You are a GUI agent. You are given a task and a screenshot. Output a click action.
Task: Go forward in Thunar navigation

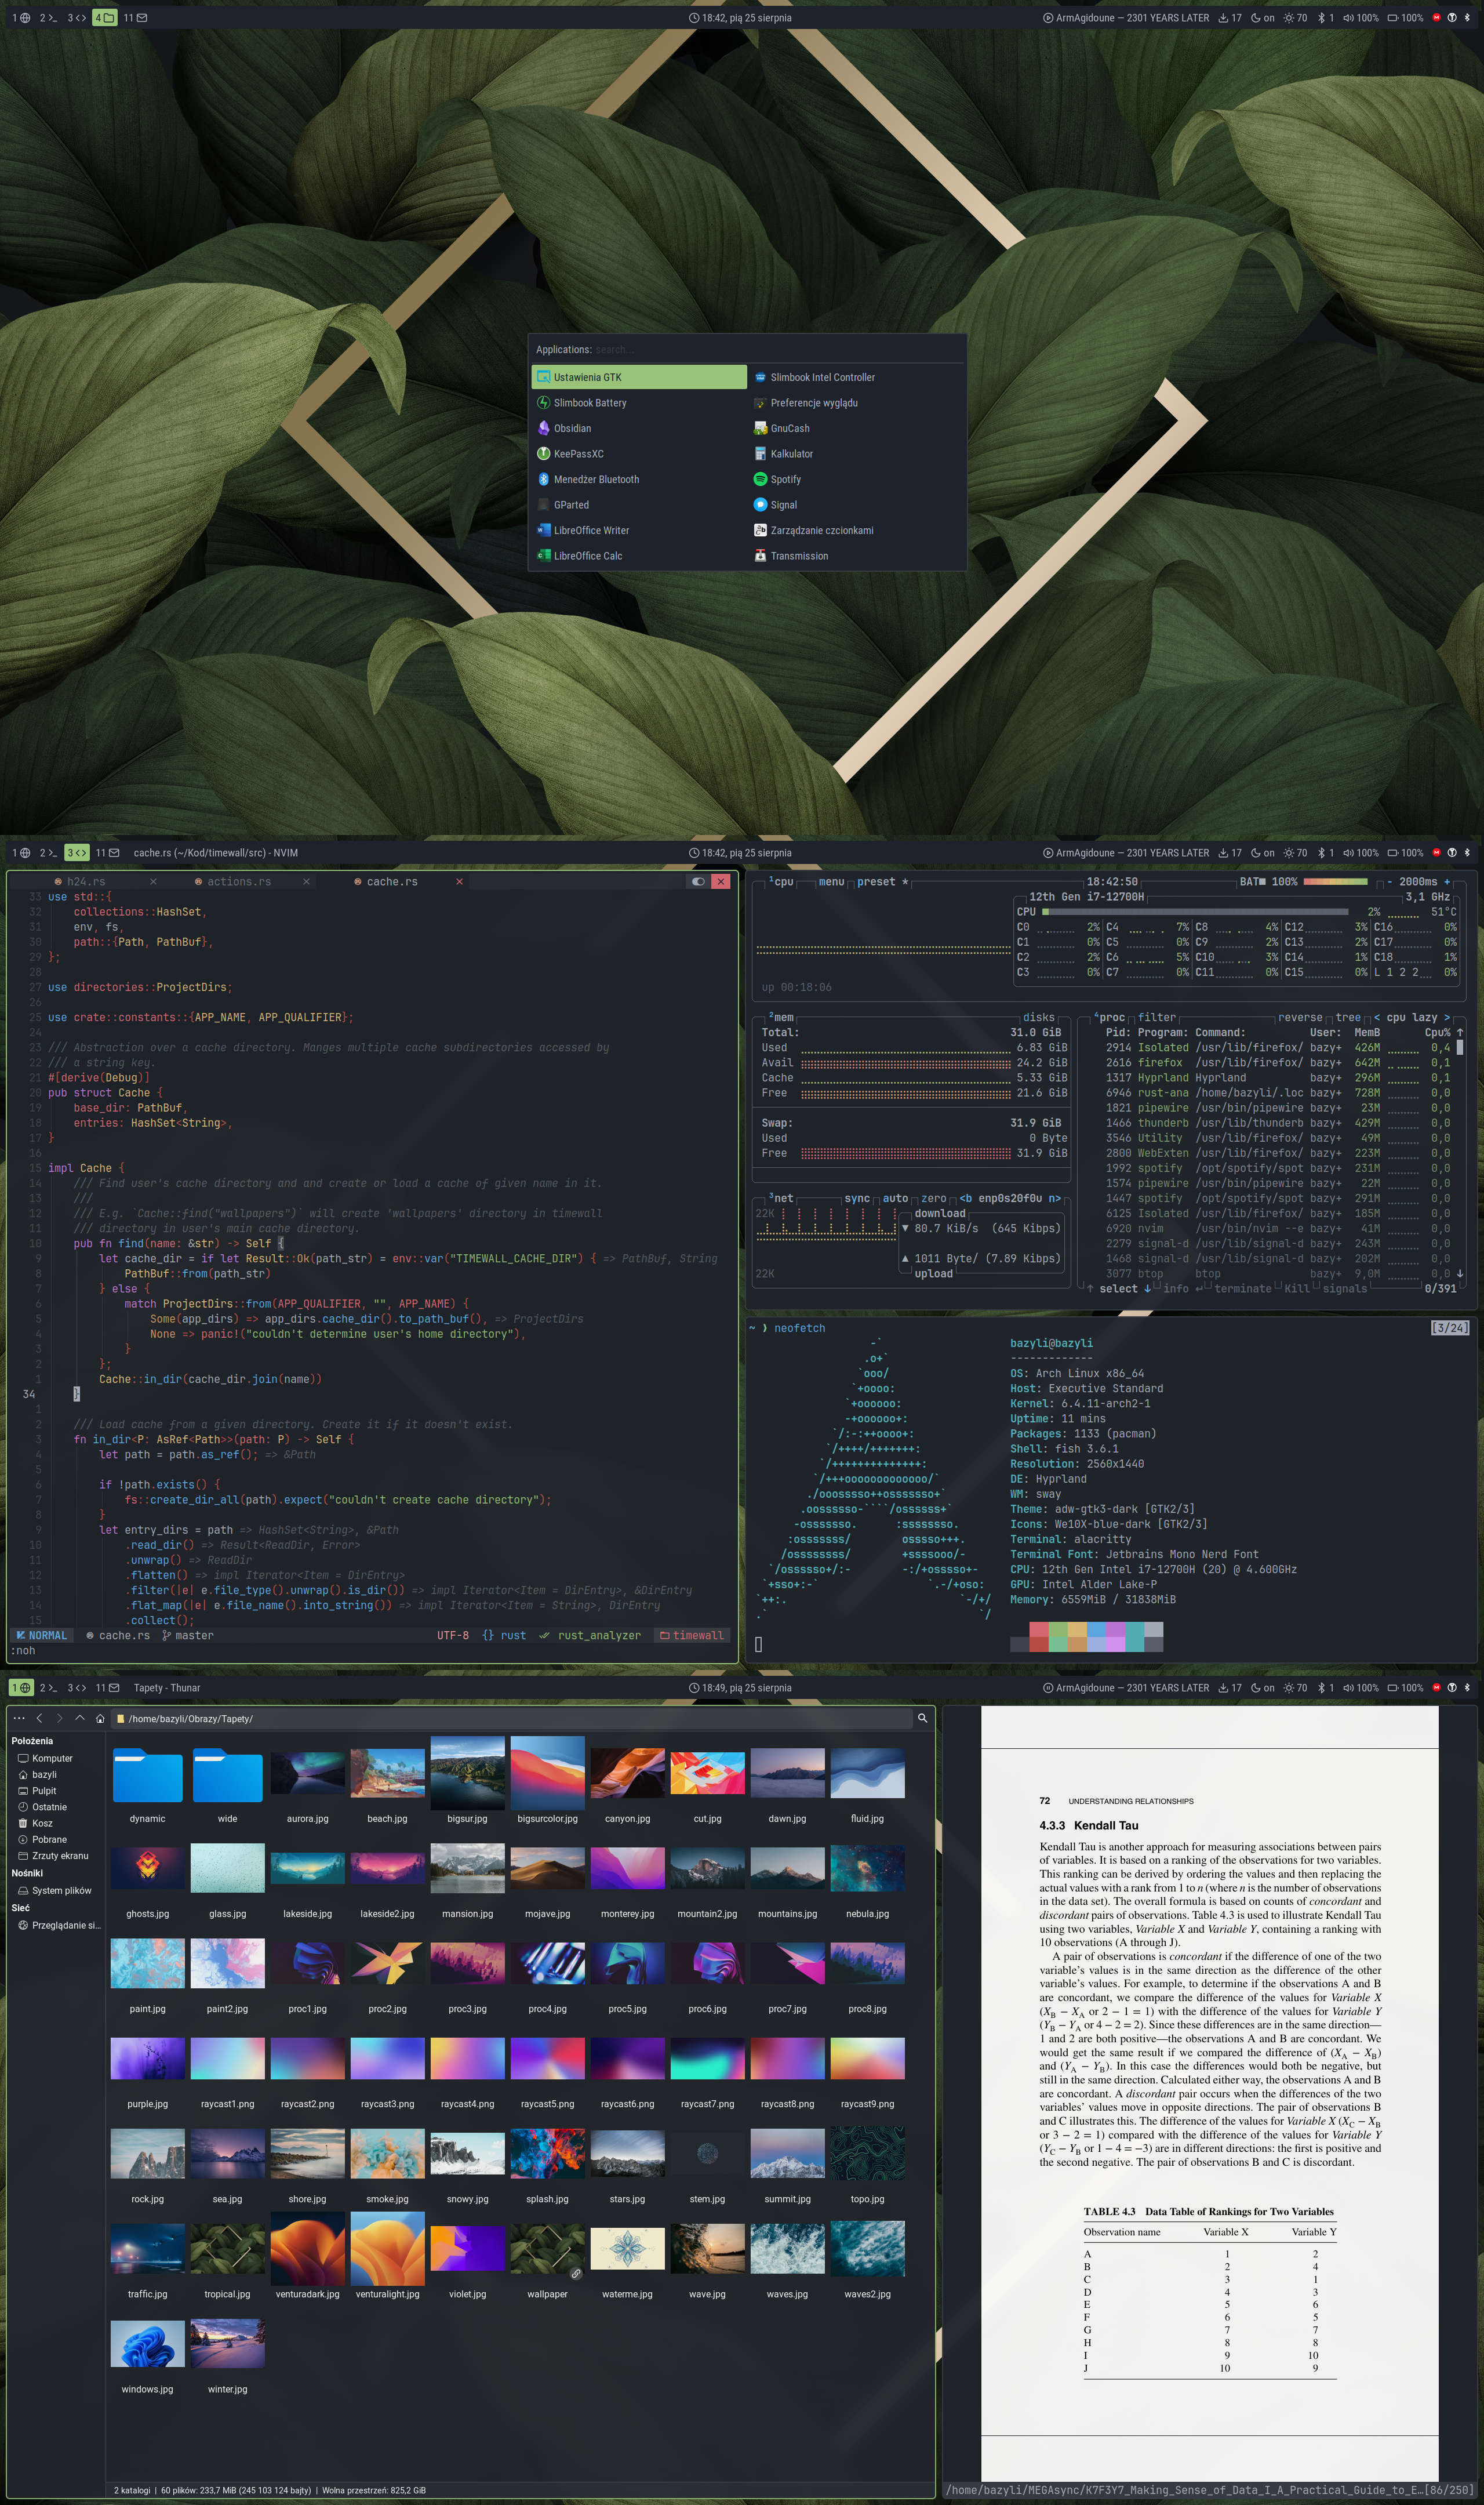59,1718
